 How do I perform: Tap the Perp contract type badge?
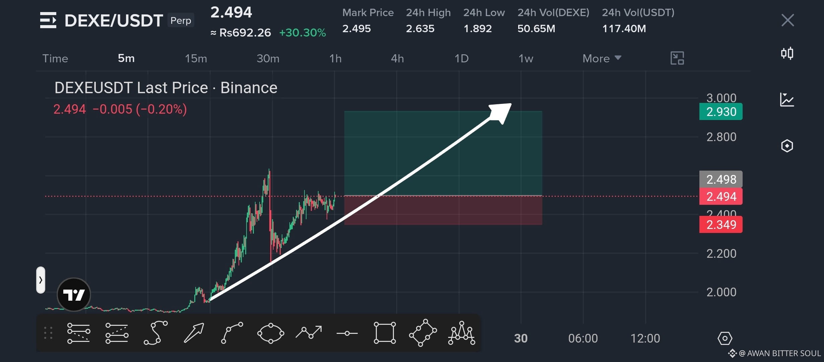[181, 20]
